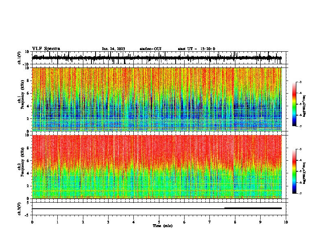Click time axis tick label '2'
Screen dimensions: 322x249
coord(83,222)
